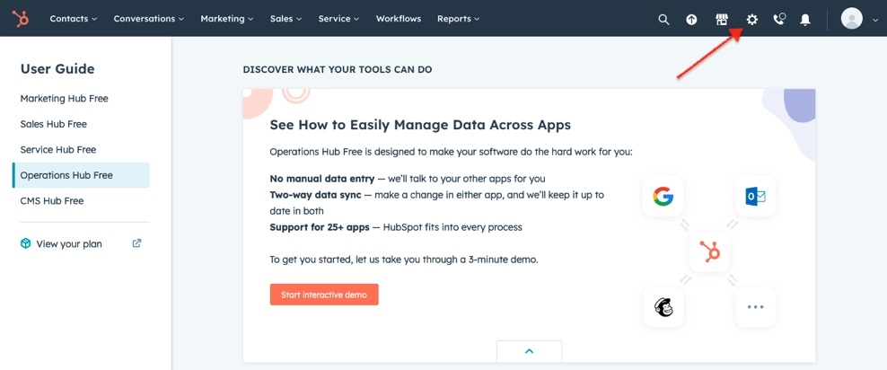Click the Outlook app icon card
This screenshot has width=887, height=370.
[x=755, y=197]
